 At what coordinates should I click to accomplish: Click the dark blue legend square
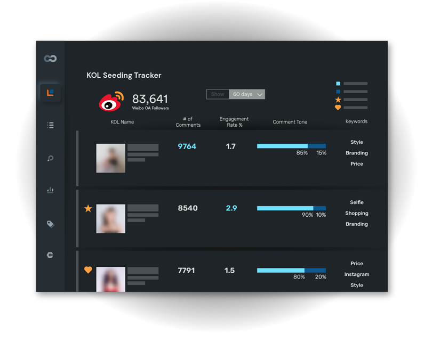[x=338, y=92]
